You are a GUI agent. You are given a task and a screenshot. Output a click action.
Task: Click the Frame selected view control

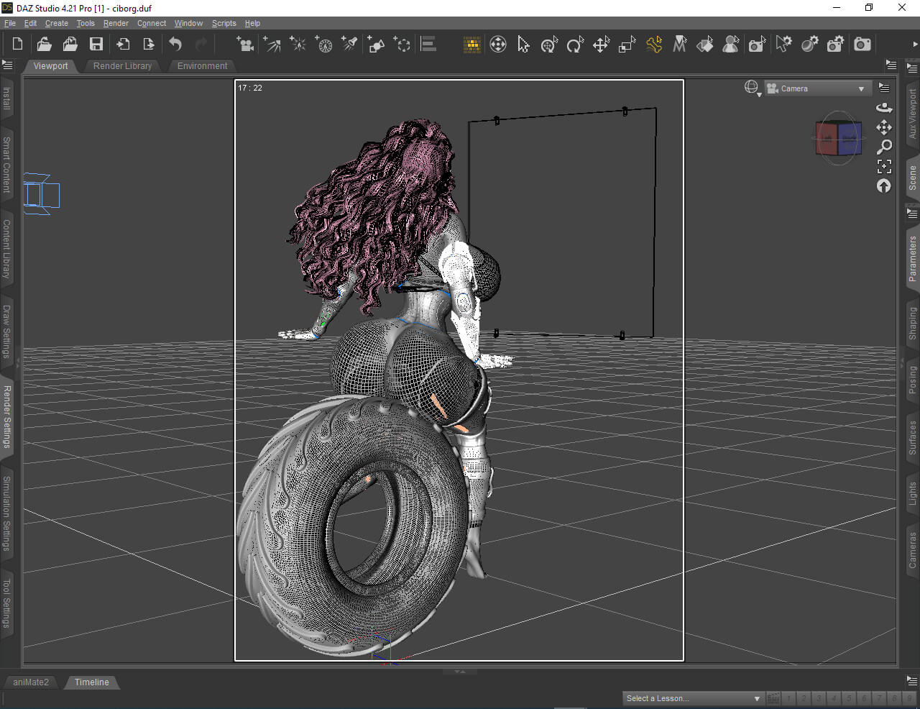pos(884,166)
